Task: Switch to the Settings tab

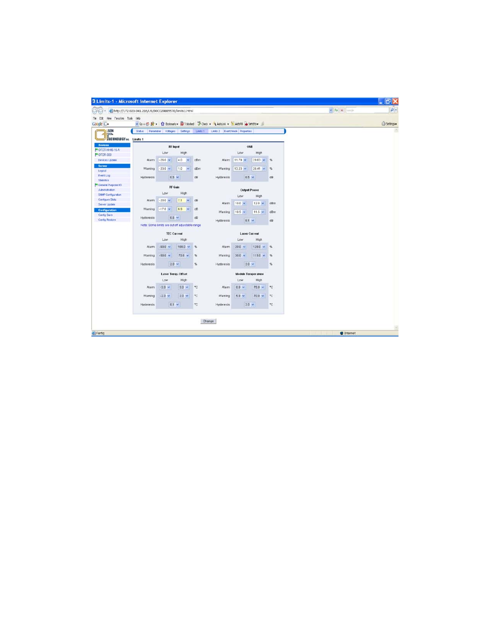Action: (185, 131)
